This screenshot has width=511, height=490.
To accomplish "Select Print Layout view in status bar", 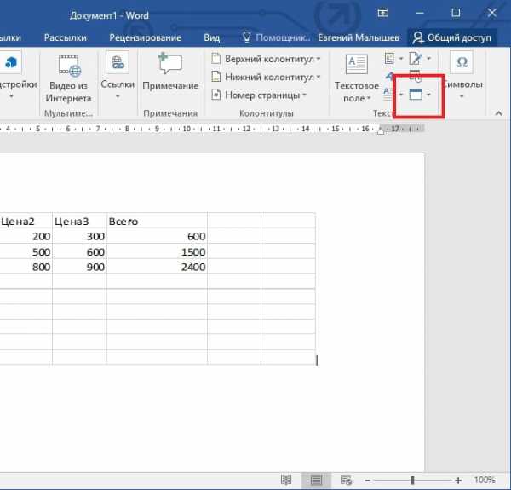I will [x=316, y=480].
